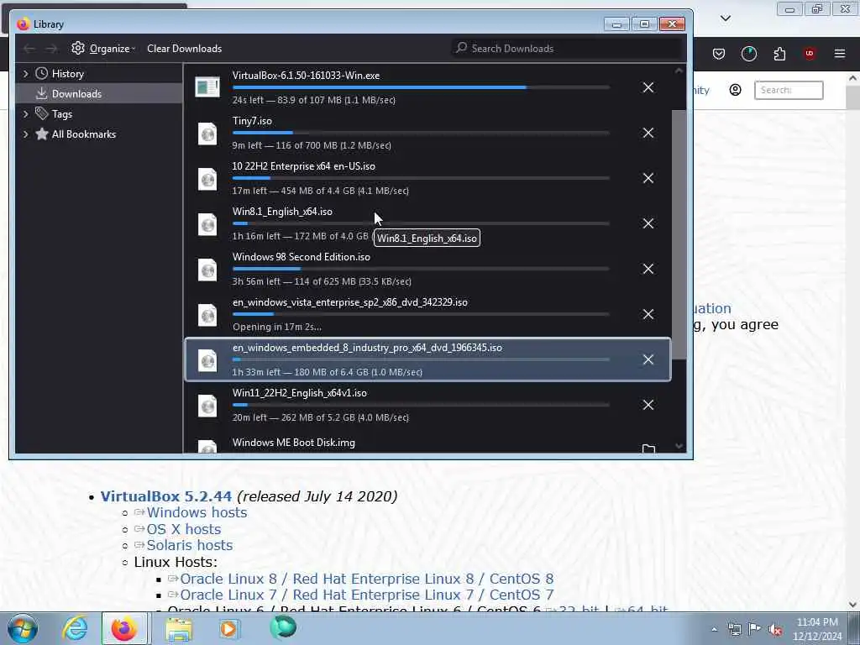Click the Win11_22H2 iso file icon
The width and height of the screenshot is (860, 645).
(207, 406)
